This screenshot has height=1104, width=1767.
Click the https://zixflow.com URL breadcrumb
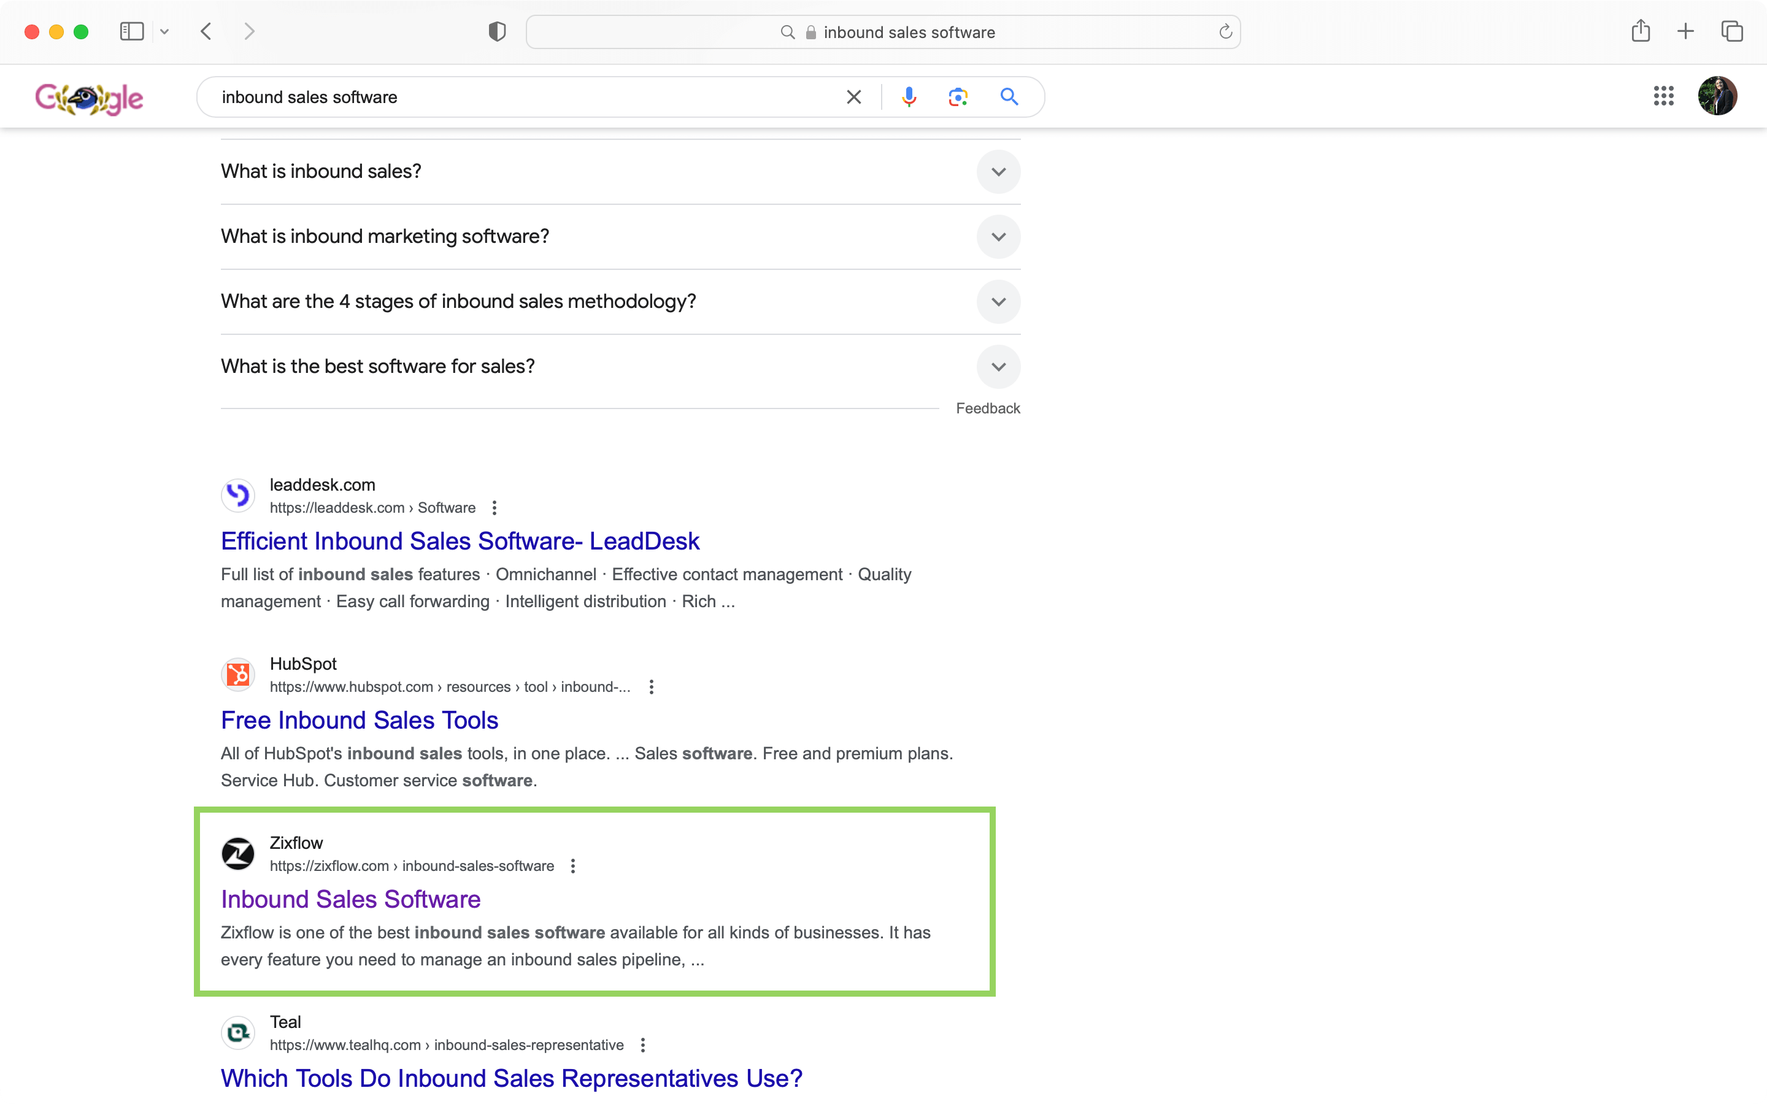412,866
